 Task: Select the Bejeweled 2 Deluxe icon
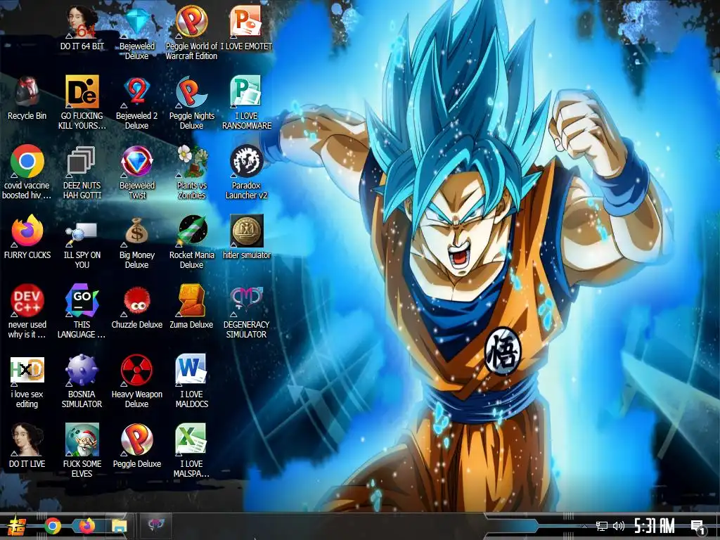click(137, 102)
